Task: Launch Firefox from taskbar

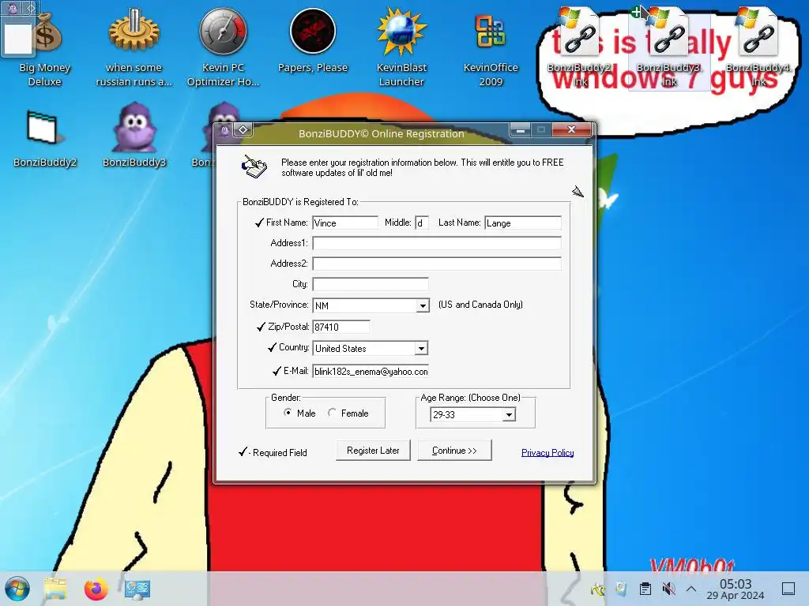Action: click(96, 589)
